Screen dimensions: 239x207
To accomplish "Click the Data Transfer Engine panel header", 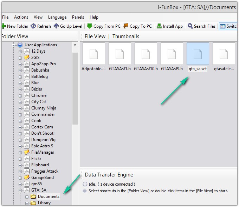I will (109, 175).
